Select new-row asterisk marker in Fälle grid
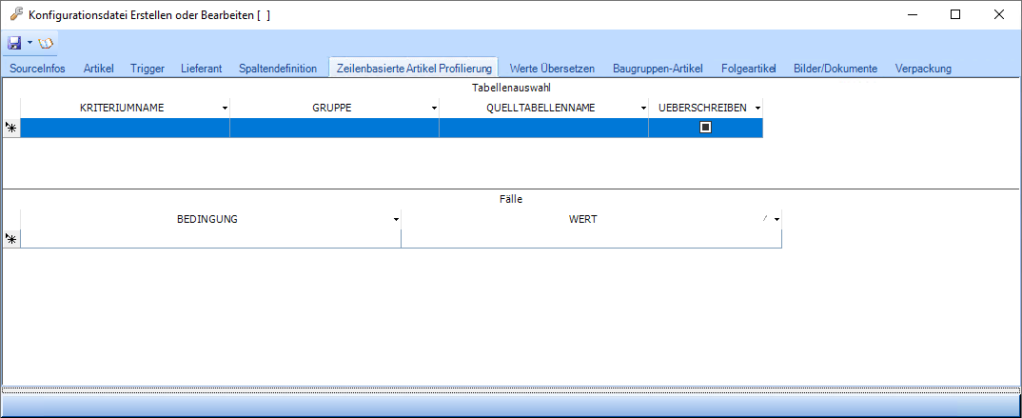This screenshot has height=418, width=1022. point(11,239)
